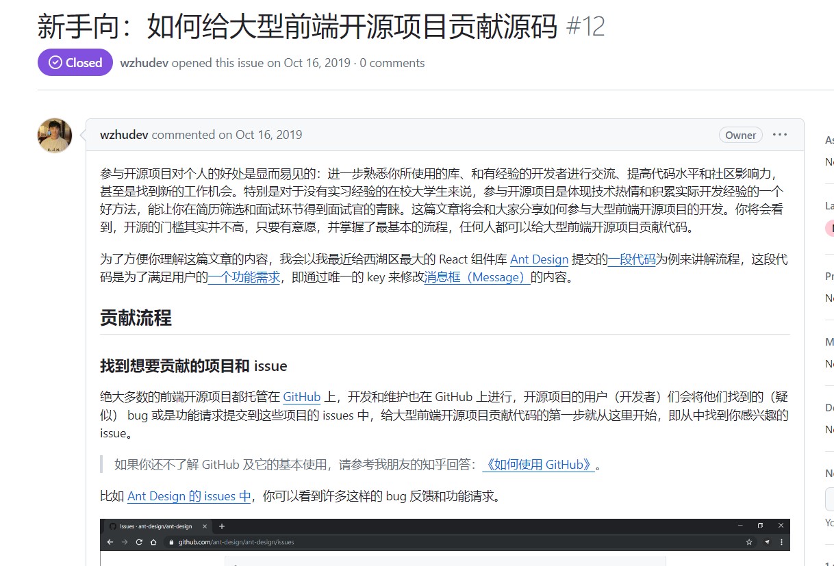Click the 'Issues · ant-design/ant-design' tab in embedded screenshot
Image resolution: width=834 pixels, height=566 pixels.
click(155, 526)
